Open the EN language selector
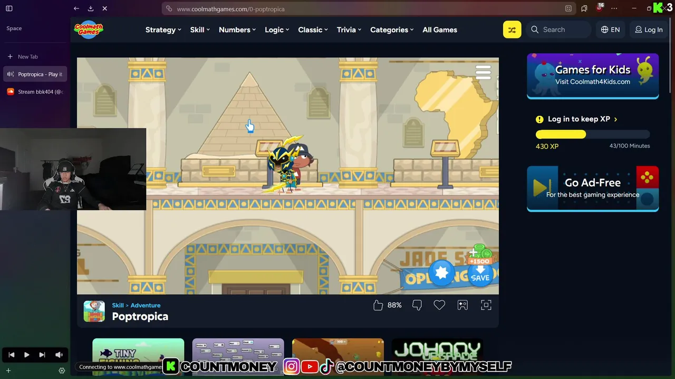Screen dimensions: 675x379 pos(610,30)
